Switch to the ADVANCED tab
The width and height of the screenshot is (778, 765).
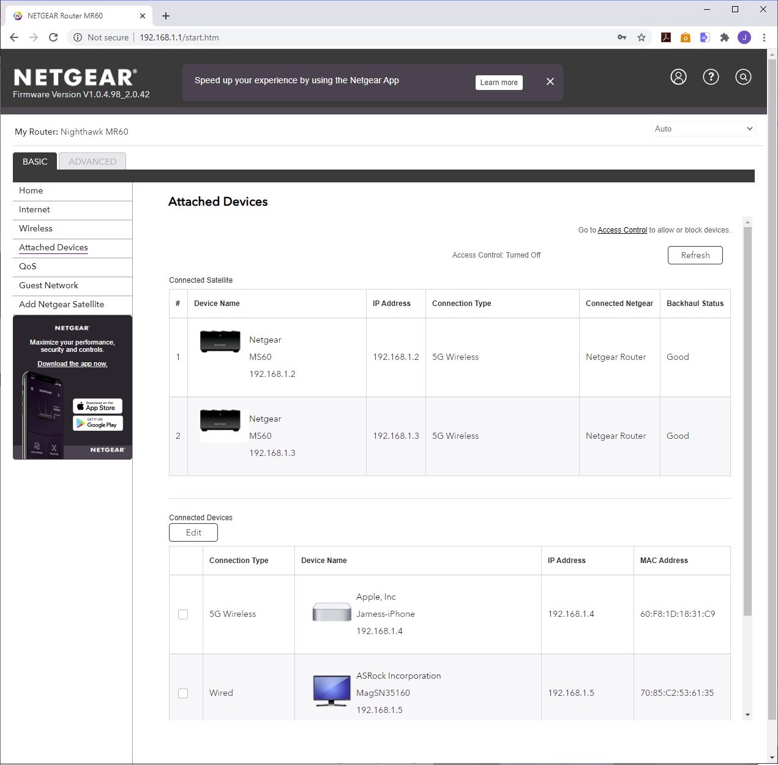point(92,162)
